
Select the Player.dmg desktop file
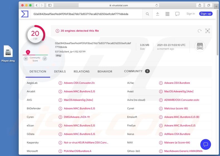pos(8,54)
